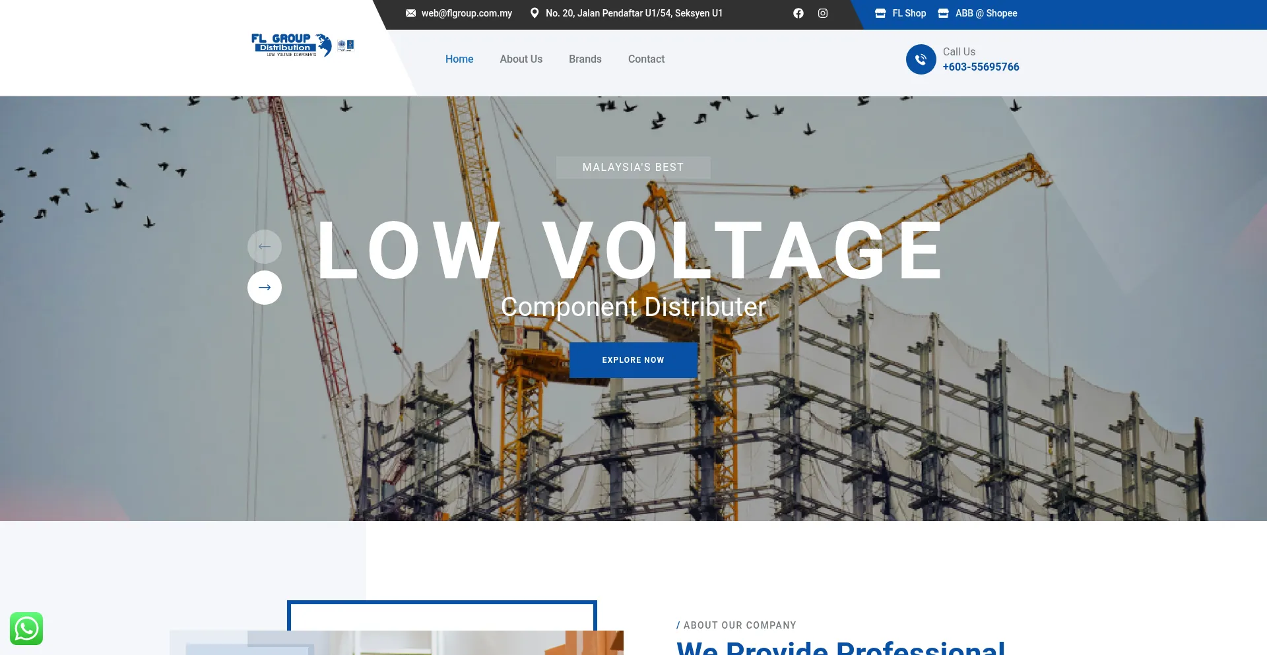The height and width of the screenshot is (655, 1267).
Task: Go to previous slide arrow
Action: (265, 247)
